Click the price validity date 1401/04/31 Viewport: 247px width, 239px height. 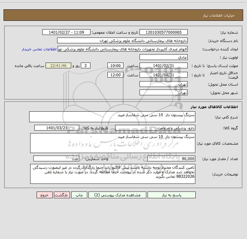pos(164,75)
